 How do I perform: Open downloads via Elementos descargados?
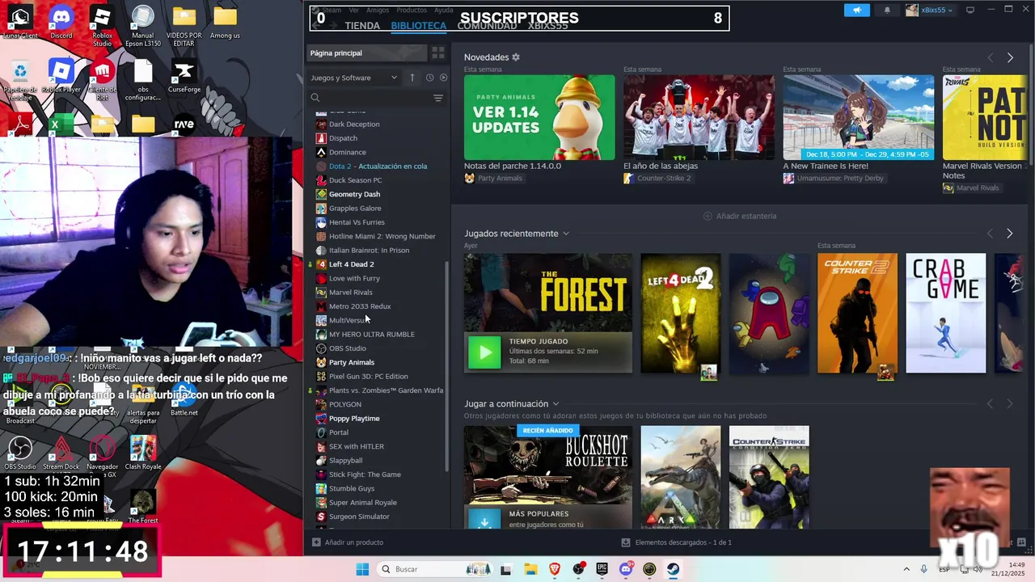pyautogui.click(x=677, y=542)
